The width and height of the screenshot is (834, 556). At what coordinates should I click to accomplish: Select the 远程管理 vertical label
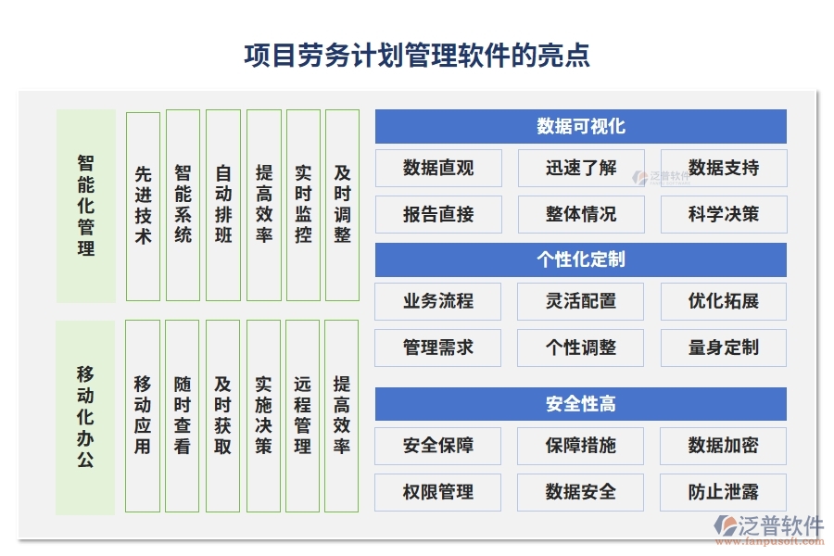click(x=301, y=414)
